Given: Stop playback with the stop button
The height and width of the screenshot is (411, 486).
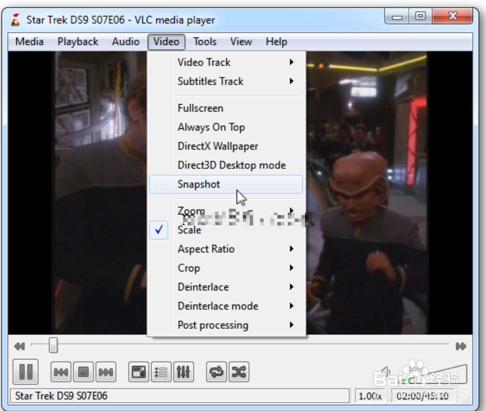Looking at the screenshot, I should tap(83, 372).
